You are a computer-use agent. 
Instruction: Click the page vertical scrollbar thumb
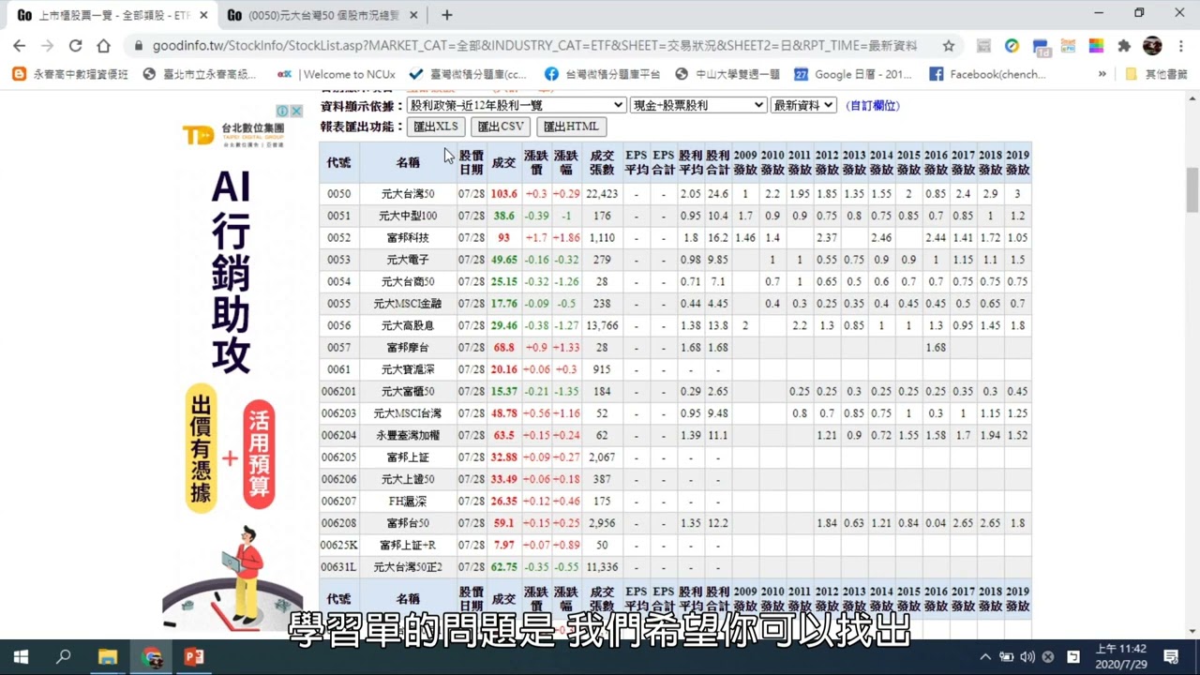(x=1192, y=190)
